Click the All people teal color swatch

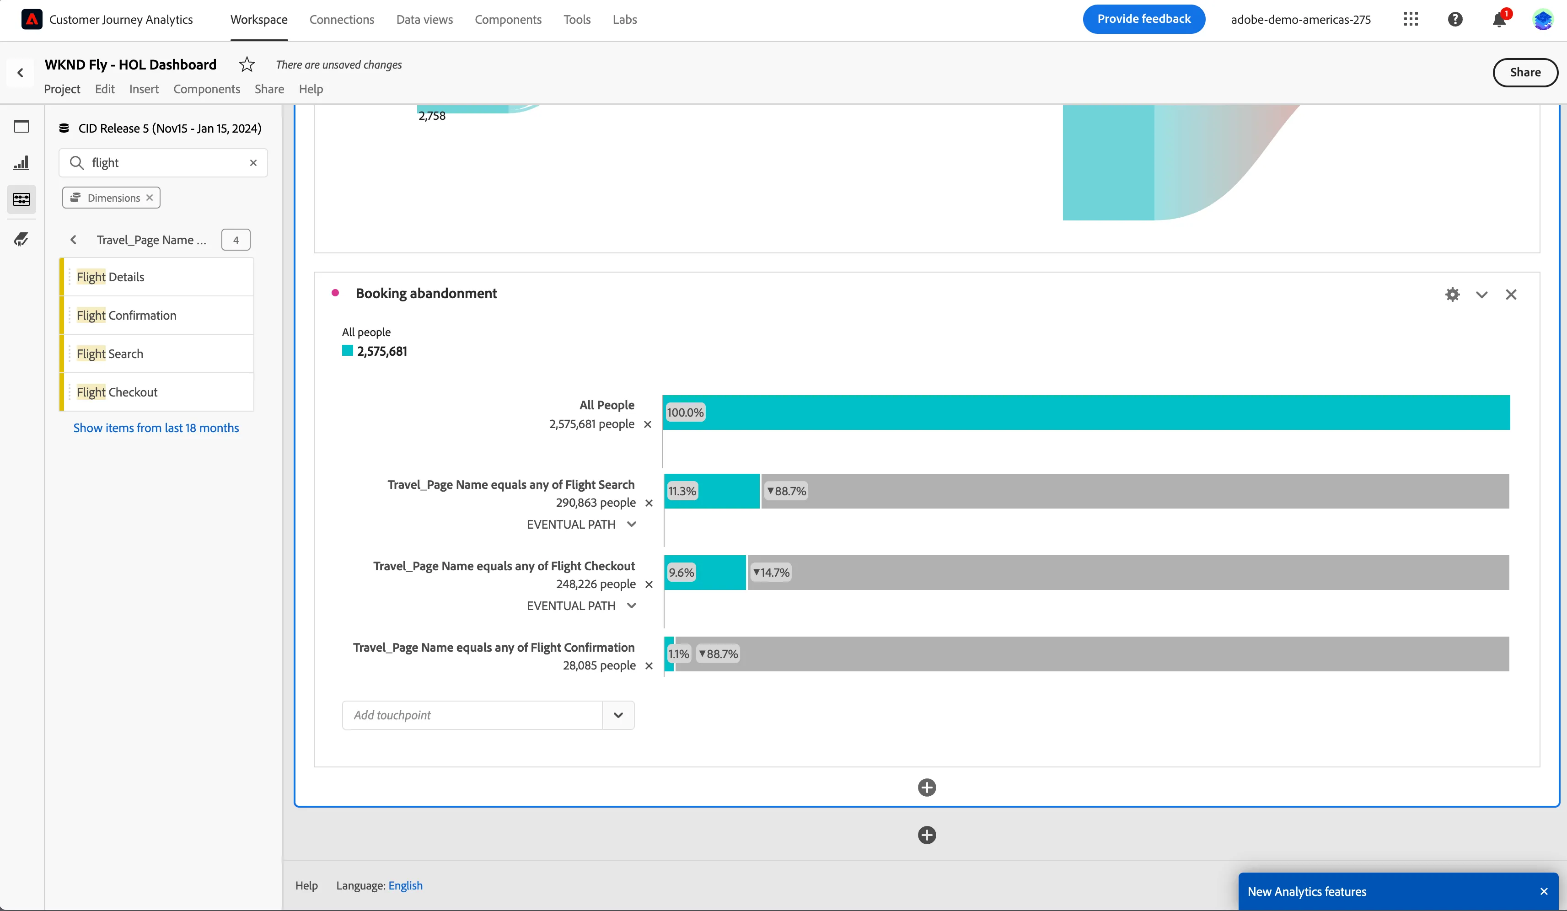point(348,351)
